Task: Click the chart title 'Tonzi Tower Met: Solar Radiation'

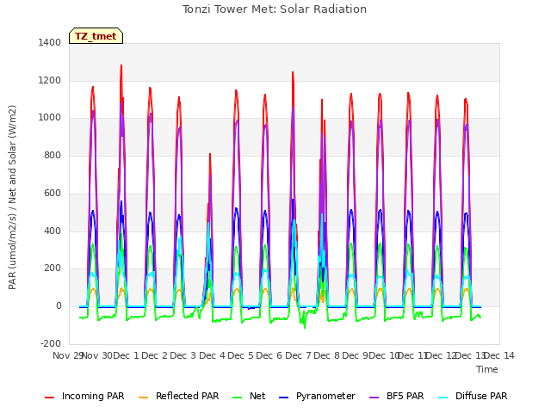Action: click(275, 9)
